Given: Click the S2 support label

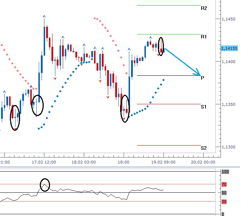Looking at the screenshot, I should [x=204, y=148].
